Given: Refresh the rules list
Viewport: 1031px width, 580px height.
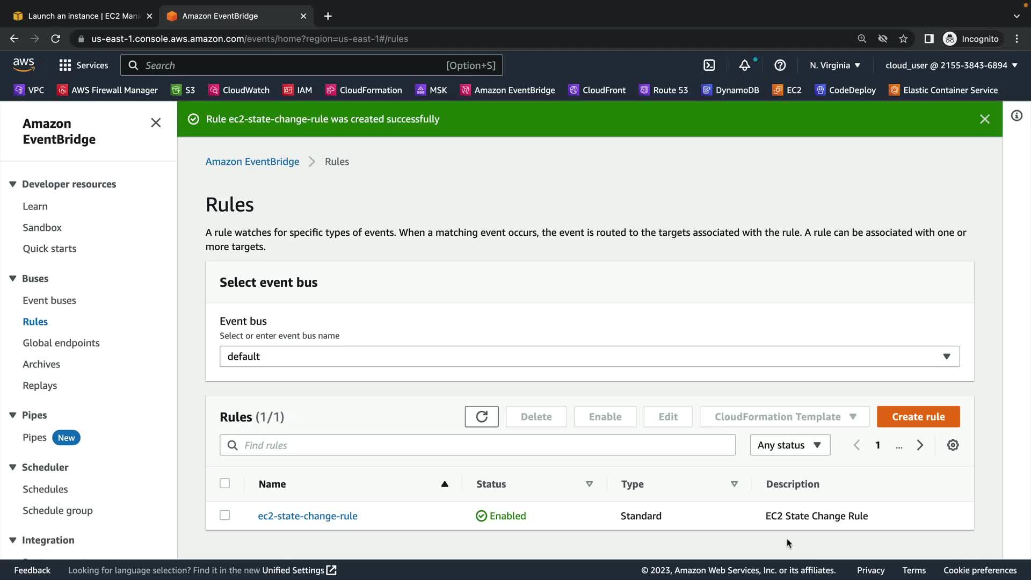Looking at the screenshot, I should [x=481, y=417].
